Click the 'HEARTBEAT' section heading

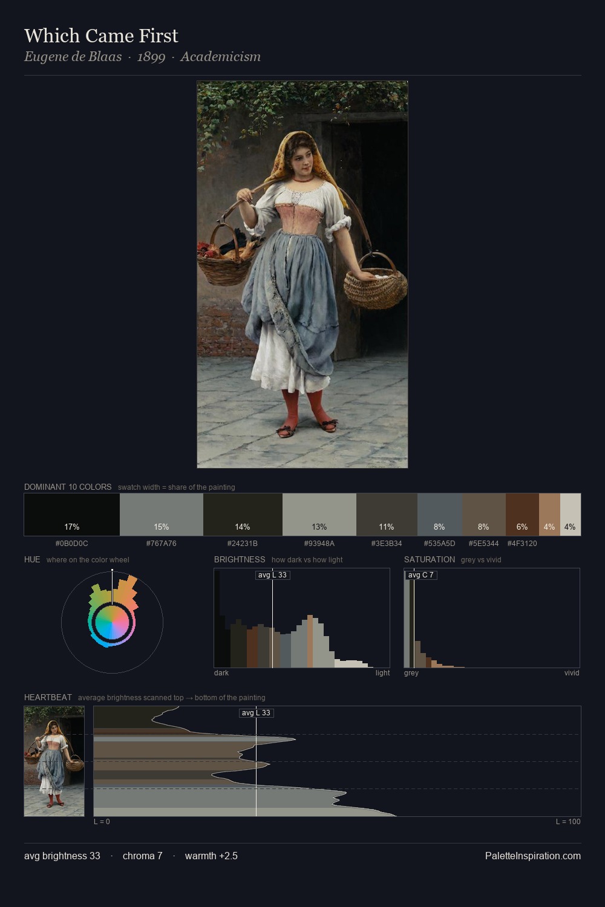tap(48, 697)
